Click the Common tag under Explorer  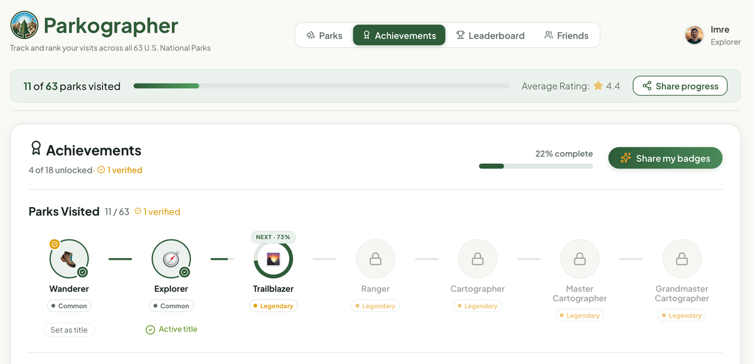click(171, 306)
